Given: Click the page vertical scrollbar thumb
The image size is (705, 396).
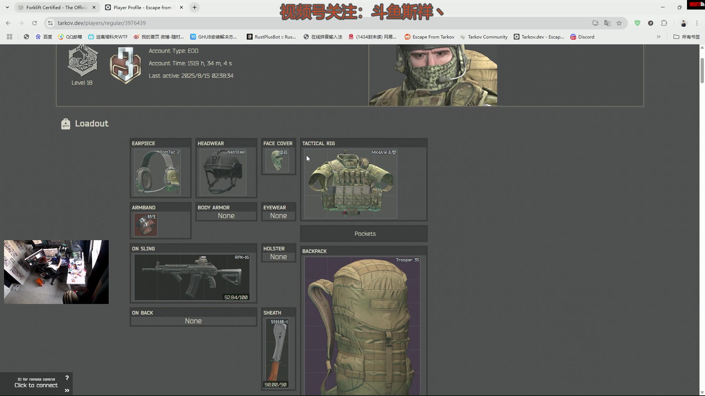Looking at the screenshot, I should (x=702, y=70).
